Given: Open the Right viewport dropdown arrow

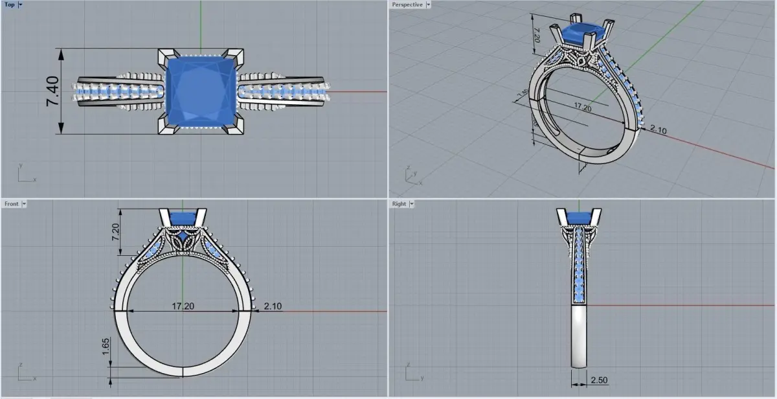Looking at the screenshot, I should coord(412,203).
